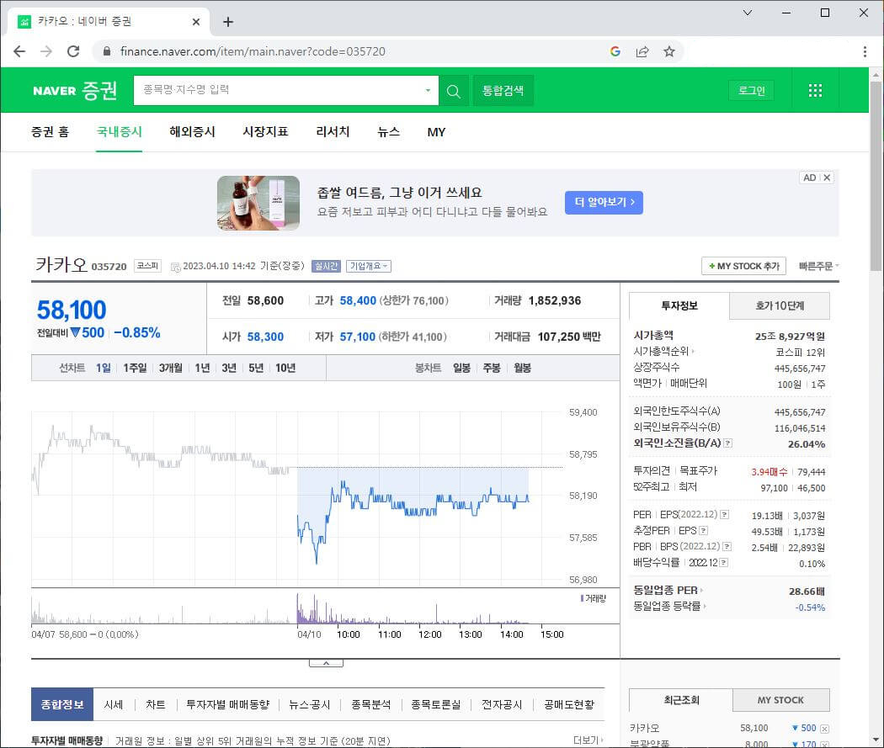
Task: Open the search field suggestion dropdown arrow
Action: point(428,90)
